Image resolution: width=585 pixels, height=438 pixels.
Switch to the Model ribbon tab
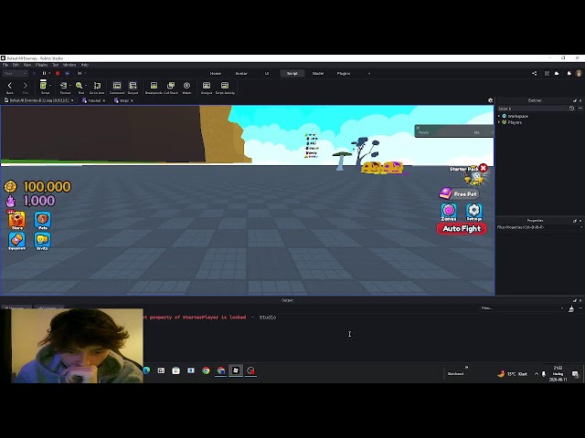click(318, 73)
